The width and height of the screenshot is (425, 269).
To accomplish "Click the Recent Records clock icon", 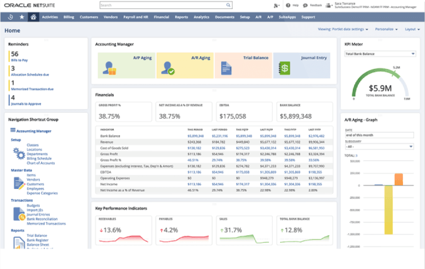I will click(10, 17).
